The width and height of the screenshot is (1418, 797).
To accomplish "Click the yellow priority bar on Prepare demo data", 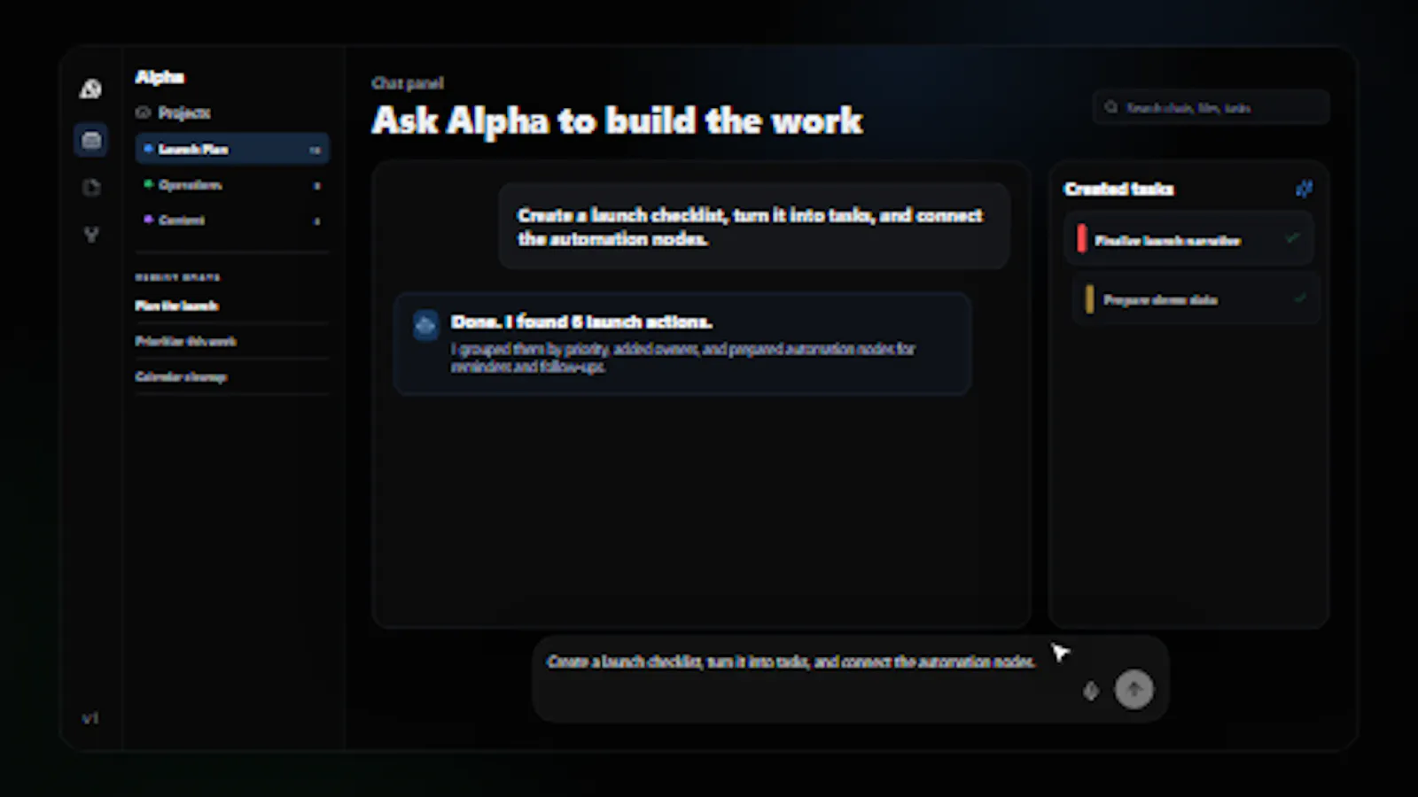I will (x=1089, y=298).
